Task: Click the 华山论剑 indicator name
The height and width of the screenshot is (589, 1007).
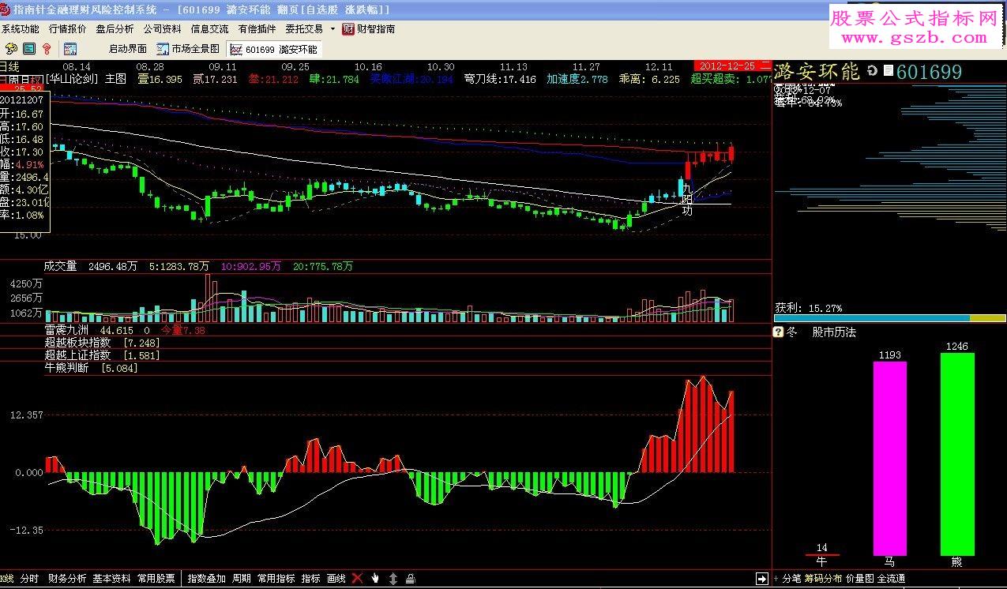Action: click(x=72, y=79)
